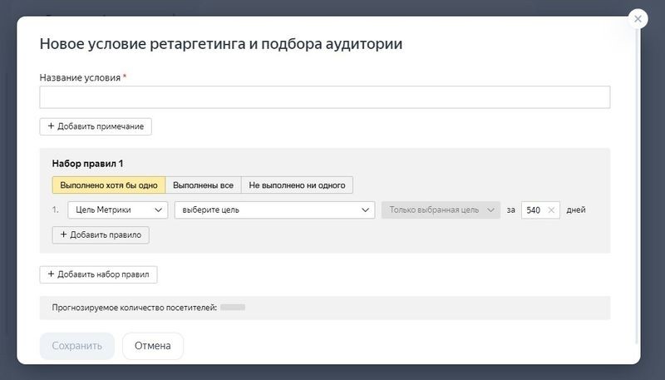The image size is (665, 380).
Task: Choose Не выполнено ни одного option
Action: click(x=298, y=185)
